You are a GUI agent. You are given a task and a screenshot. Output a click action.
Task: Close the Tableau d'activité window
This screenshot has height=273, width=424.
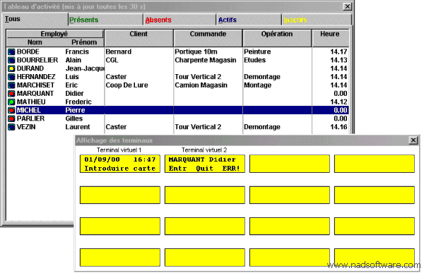point(347,6)
